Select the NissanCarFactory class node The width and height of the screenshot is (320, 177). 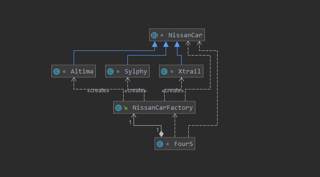pos(154,107)
